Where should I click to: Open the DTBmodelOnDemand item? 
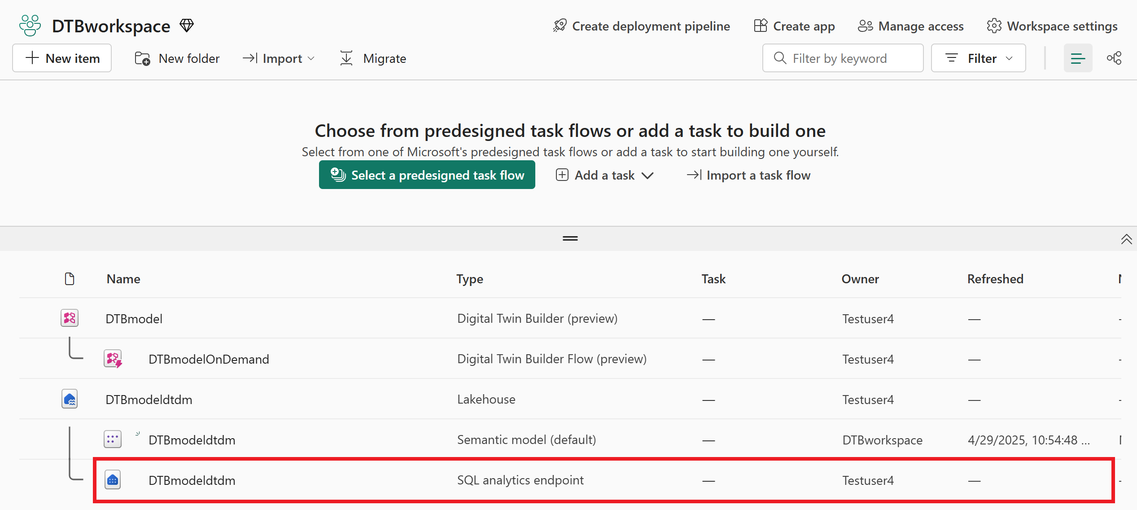(x=209, y=359)
